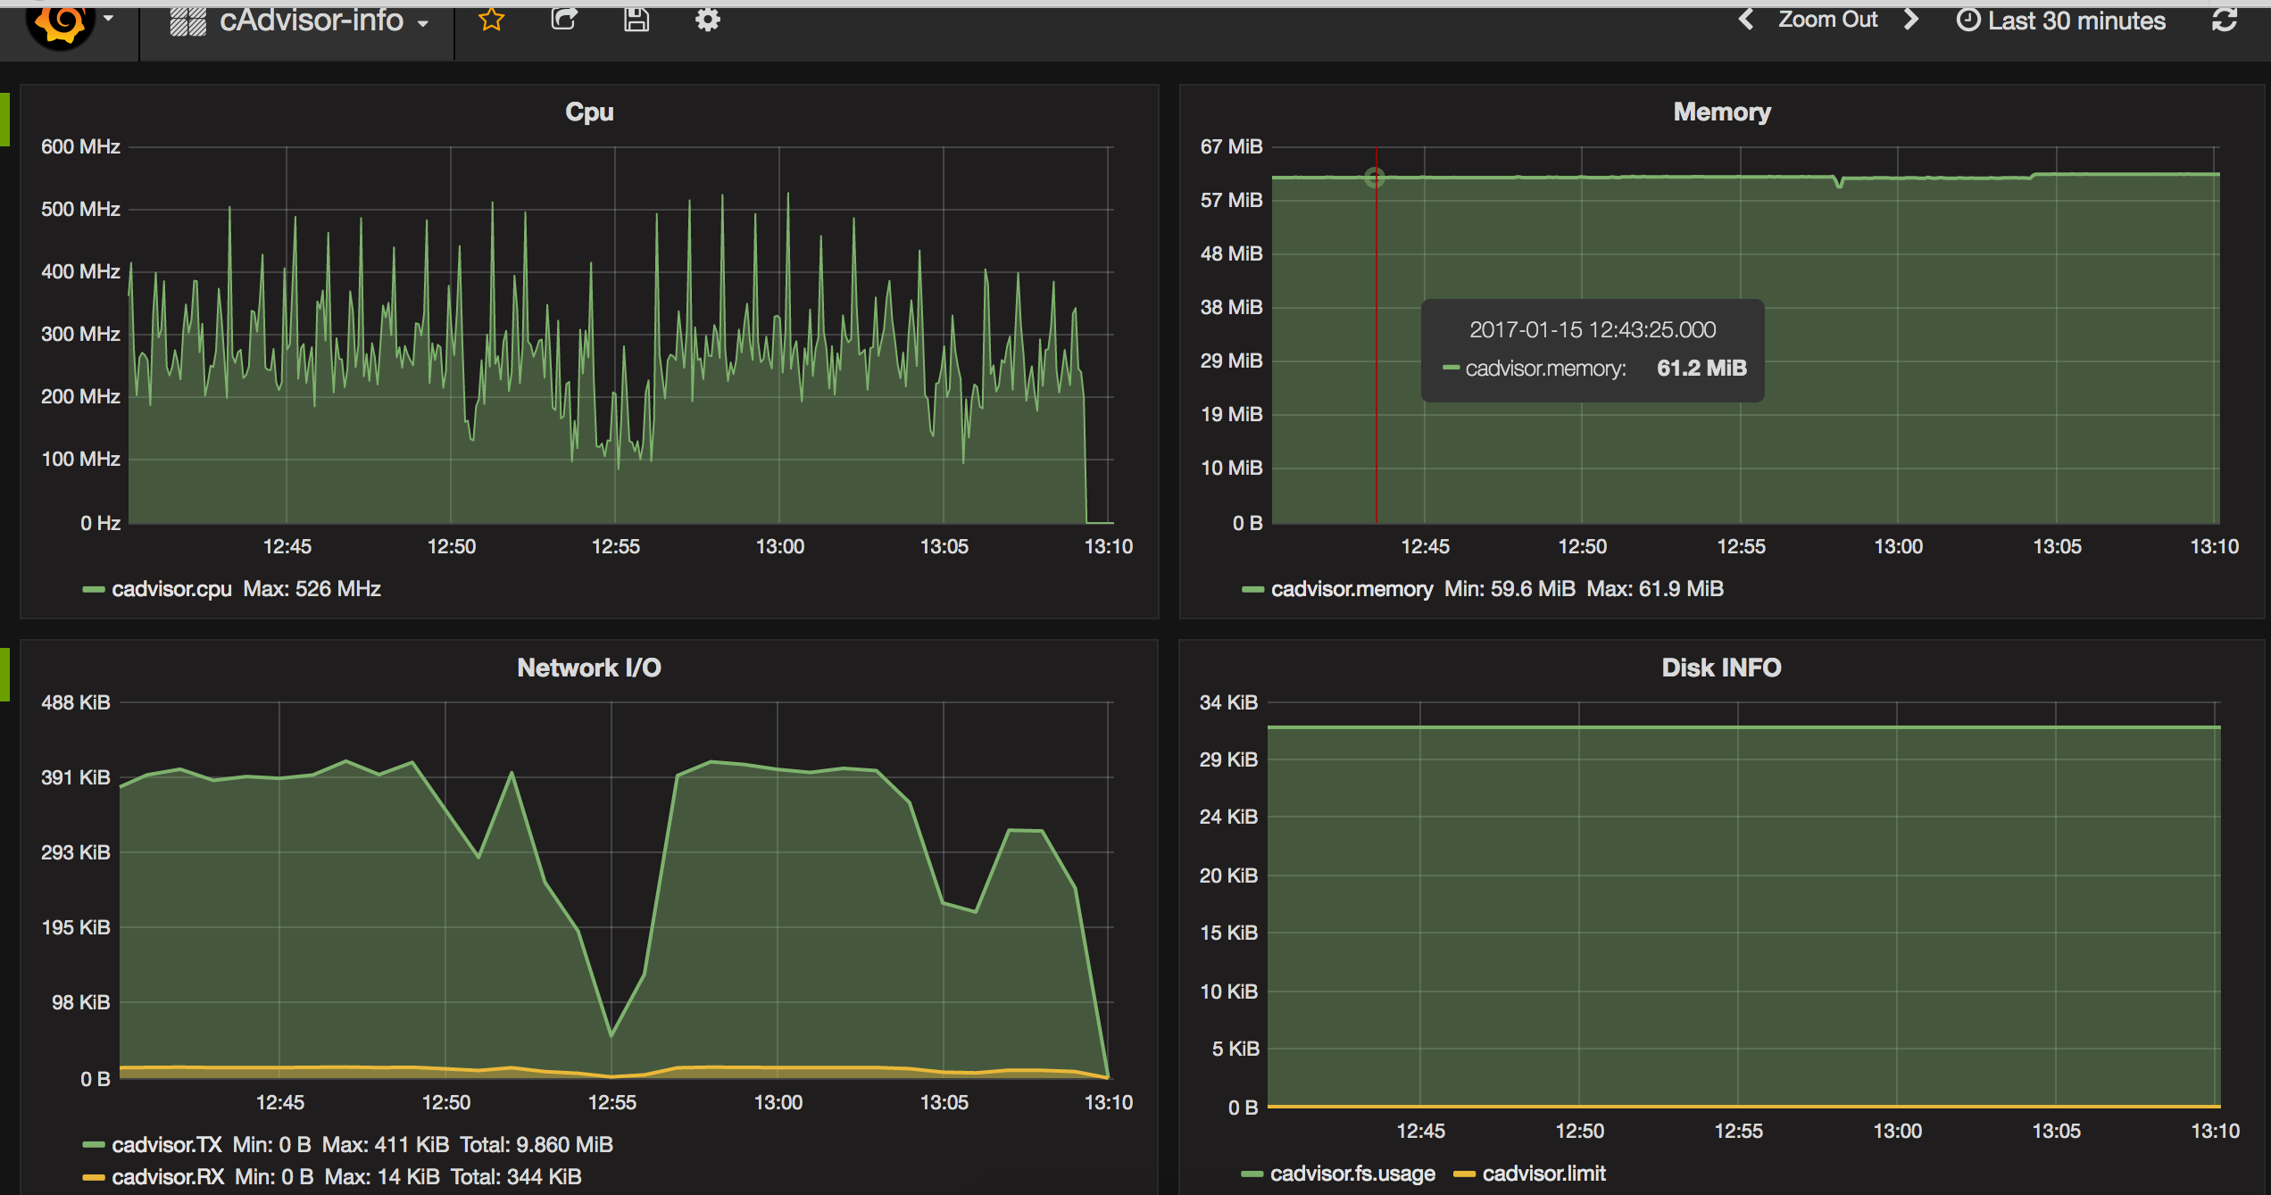The width and height of the screenshot is (2271, 1195).
Task: Toggle the cadvisor.memory legend series
Action: pyautogui.click(x=1352, y=589)
